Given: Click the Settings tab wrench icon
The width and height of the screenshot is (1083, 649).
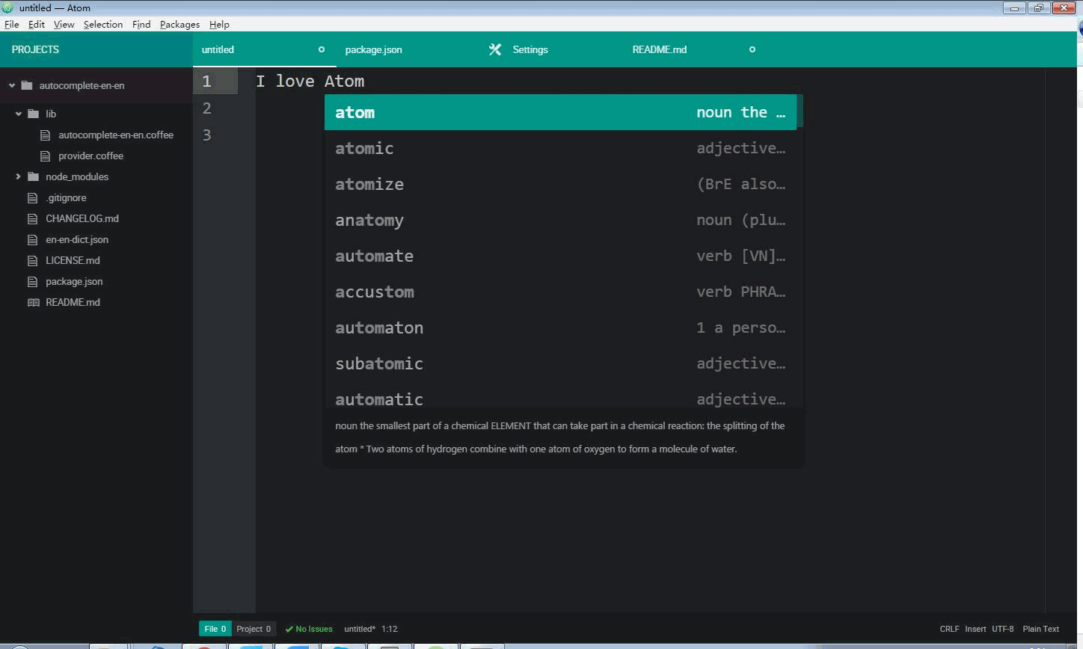Looking at the screenshot, I should click(x=494, y=49).
